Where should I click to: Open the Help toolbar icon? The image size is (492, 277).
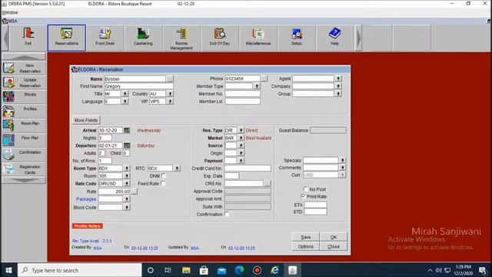click(x=334, y=38)
